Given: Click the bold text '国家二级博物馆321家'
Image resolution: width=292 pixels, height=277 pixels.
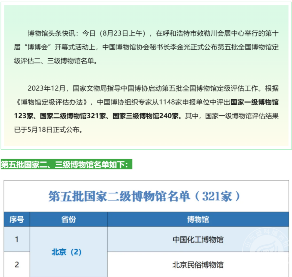Looking at the screenshot, I should pos(73,116).
